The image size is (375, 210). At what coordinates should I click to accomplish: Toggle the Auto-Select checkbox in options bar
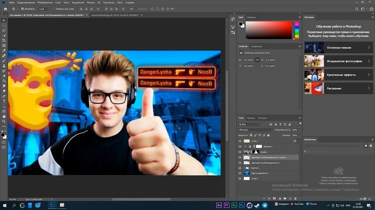pyautogui.click(x=22, y=9)
